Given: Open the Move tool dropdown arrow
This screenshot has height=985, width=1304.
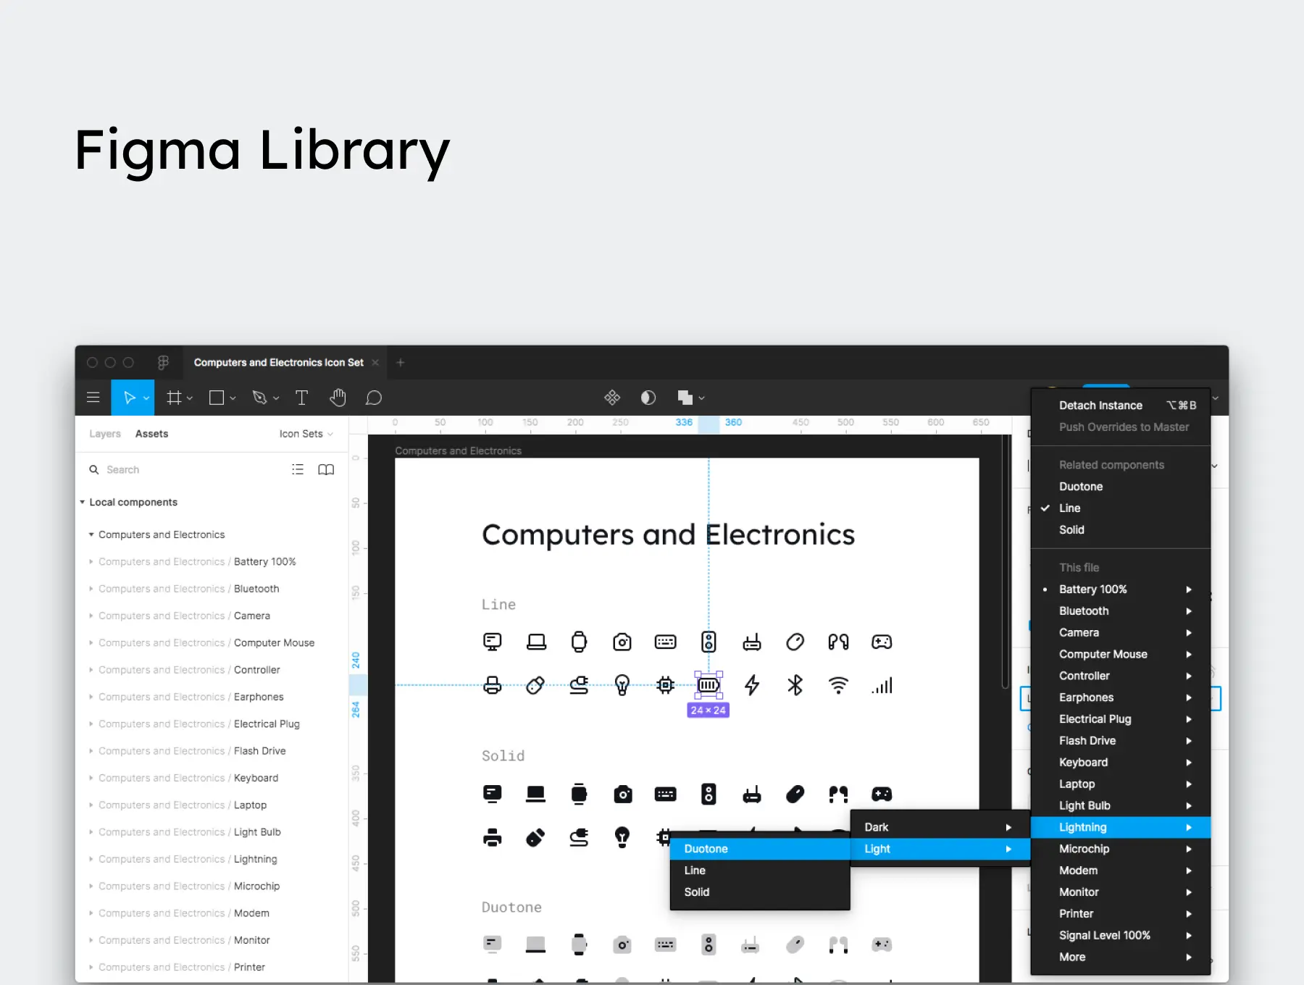Looking at the screenshot, I should [146, 398].
